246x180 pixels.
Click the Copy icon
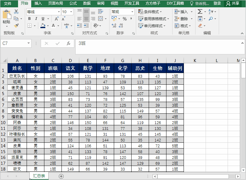(16, 19)
